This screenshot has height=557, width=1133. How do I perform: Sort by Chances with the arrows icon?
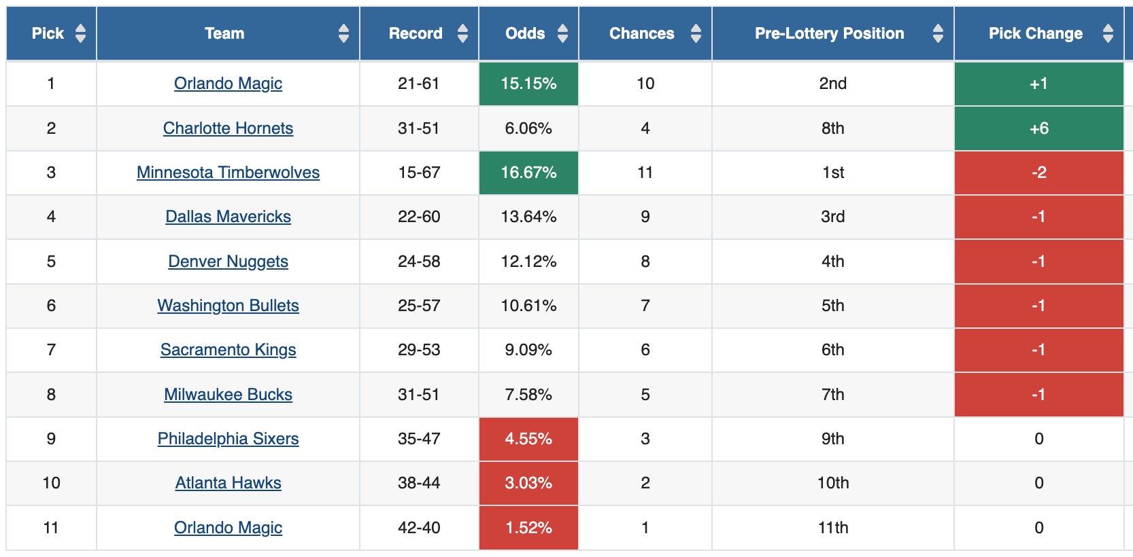tap(695, 33)
